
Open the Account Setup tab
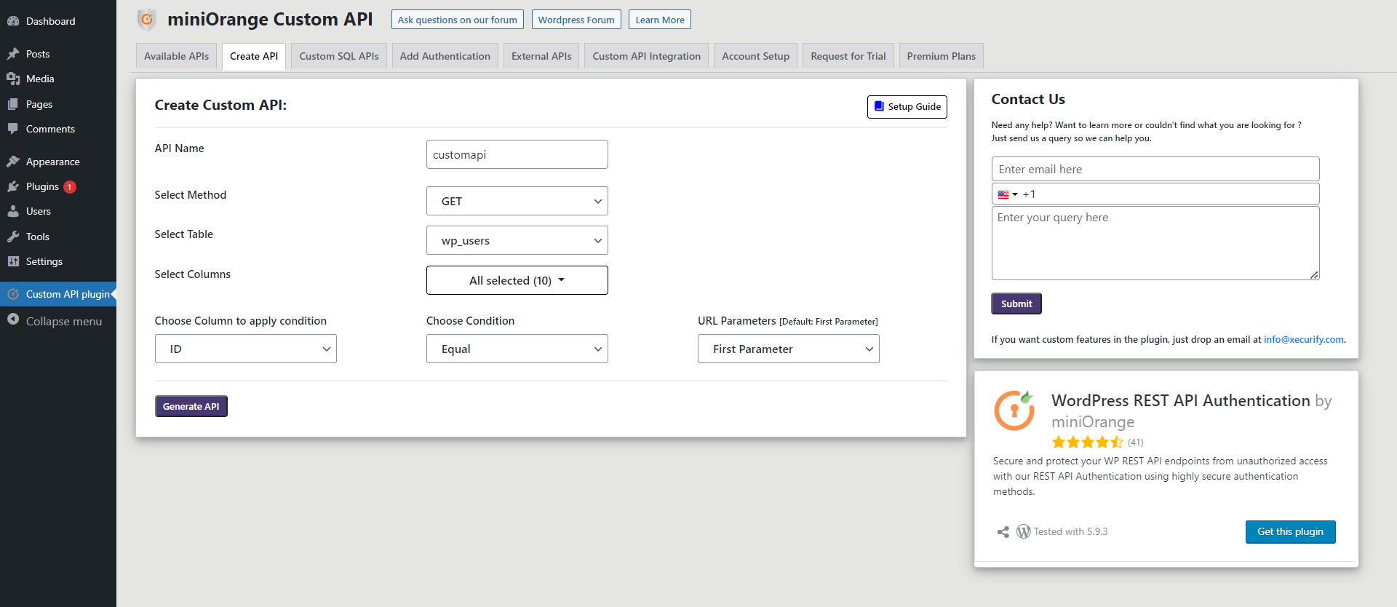point(756,56)
